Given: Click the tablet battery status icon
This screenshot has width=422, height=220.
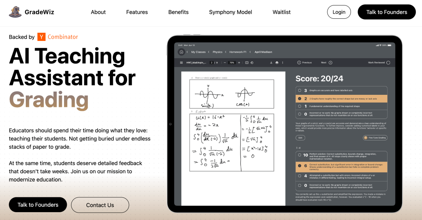Looking at the screenshot, I should click(x=390, y=45).
